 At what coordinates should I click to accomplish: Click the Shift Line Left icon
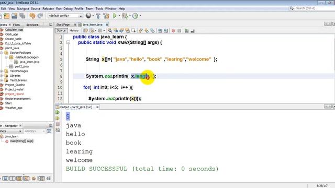coord(160,31)
